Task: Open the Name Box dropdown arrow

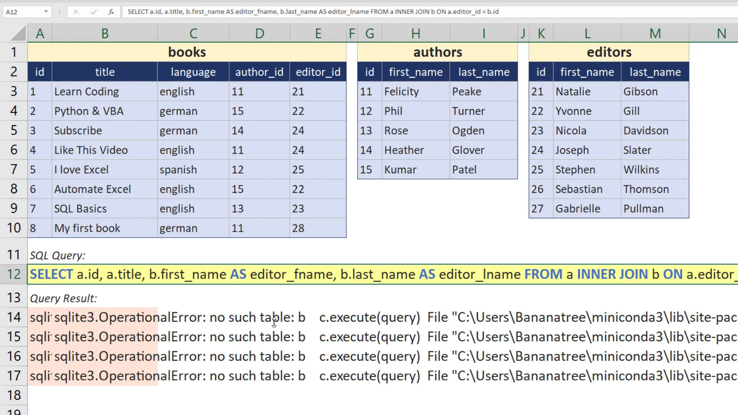Action: click(x=46, y=12)
